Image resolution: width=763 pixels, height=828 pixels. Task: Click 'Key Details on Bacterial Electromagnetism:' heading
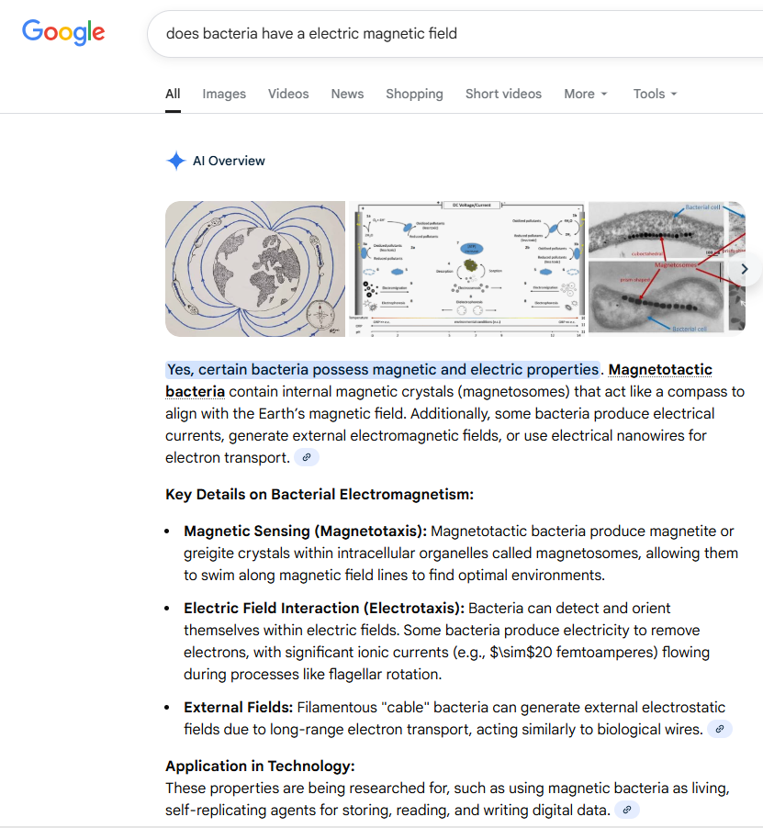pyautogui.click(x=320, y=494)
